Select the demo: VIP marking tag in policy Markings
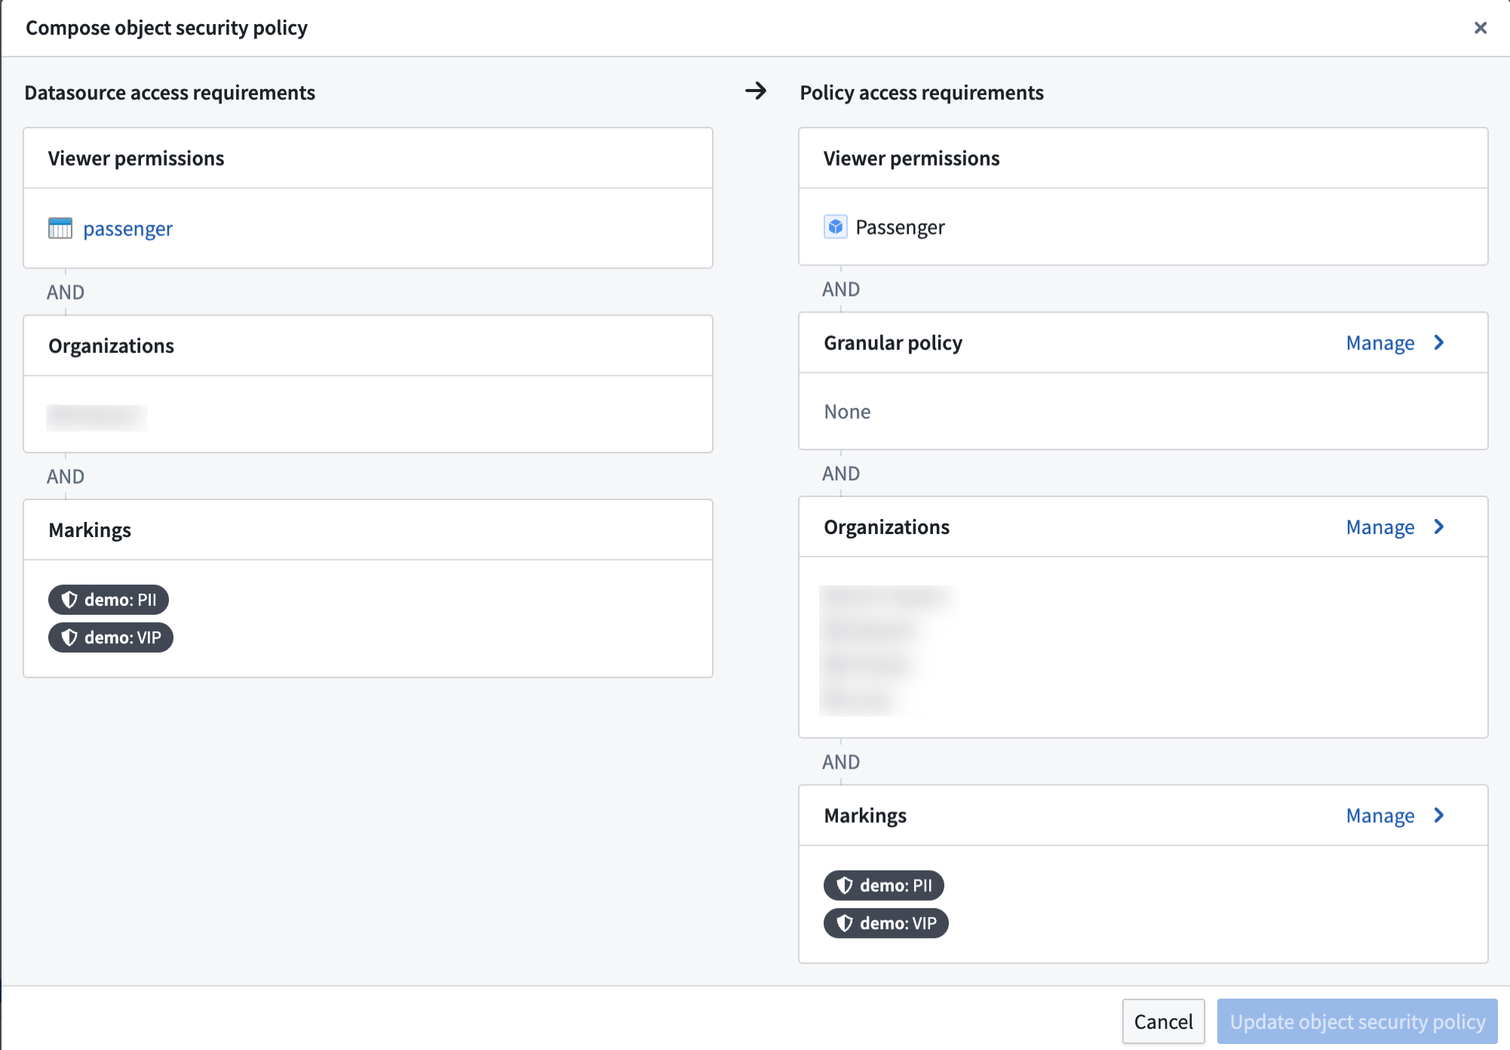Viewport: 1510px width, 1050px height. click(x=885, y=923)
